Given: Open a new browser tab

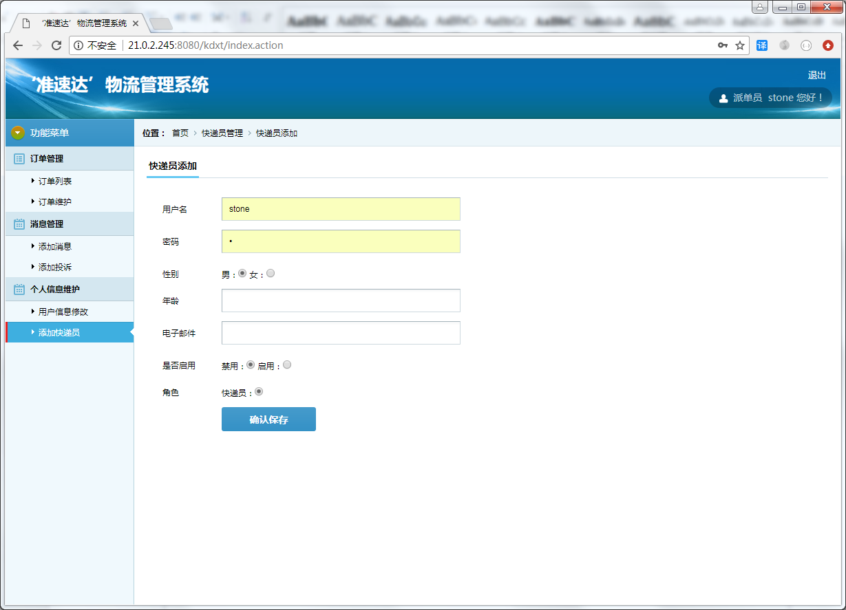Looking at the screenshot, I should (x=160, y=24).
